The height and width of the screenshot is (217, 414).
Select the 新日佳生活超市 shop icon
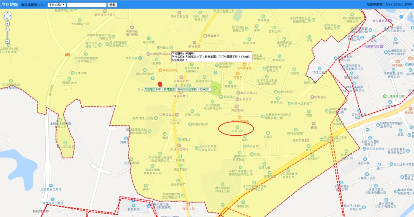105,12
